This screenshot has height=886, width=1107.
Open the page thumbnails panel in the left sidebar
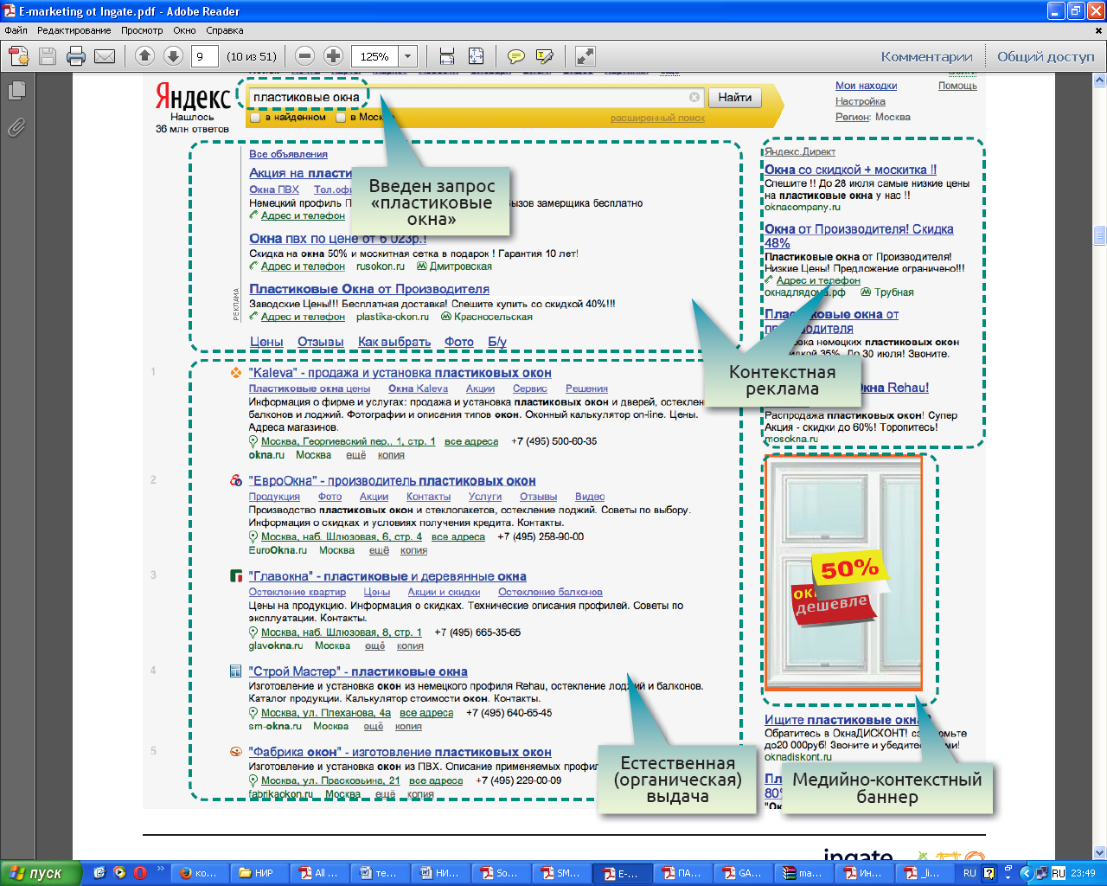click(16, 90)
